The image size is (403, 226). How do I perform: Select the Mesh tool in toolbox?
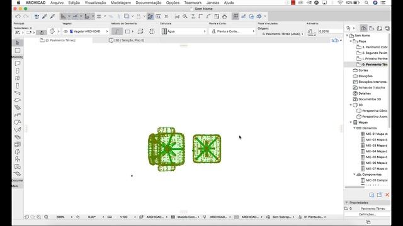point(18,174)
